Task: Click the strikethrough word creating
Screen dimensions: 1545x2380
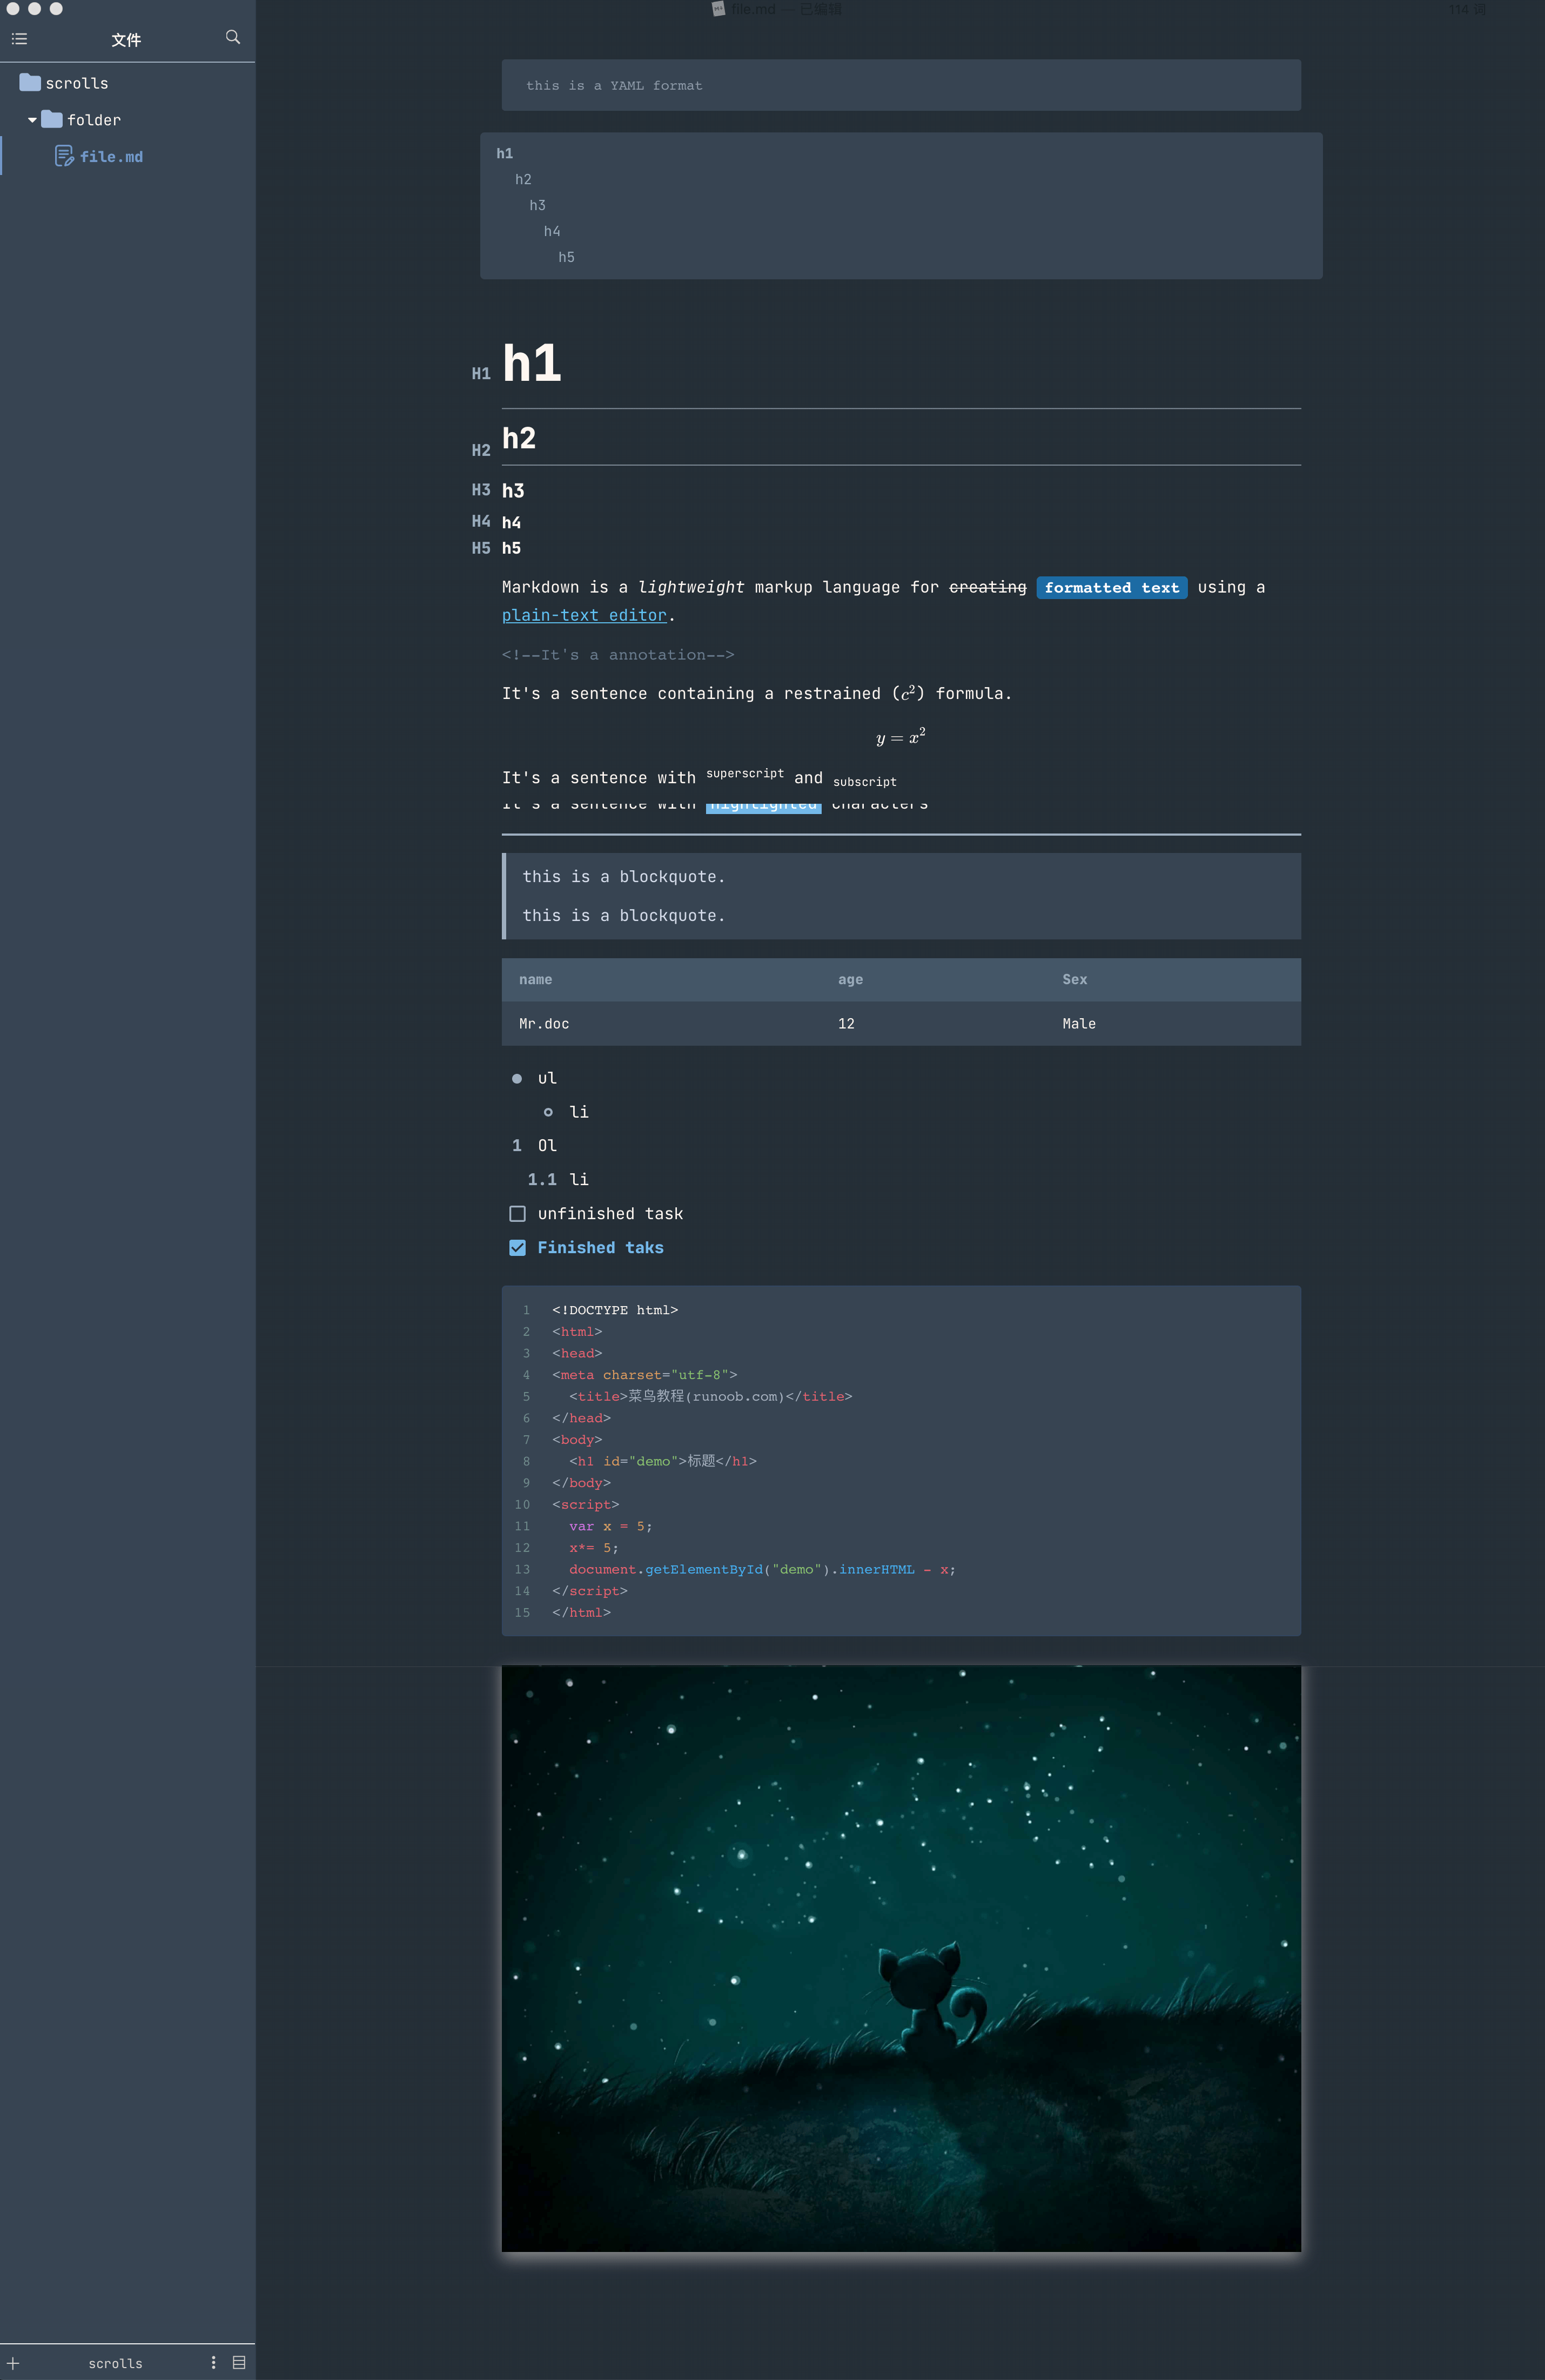Action: (988, 587)
